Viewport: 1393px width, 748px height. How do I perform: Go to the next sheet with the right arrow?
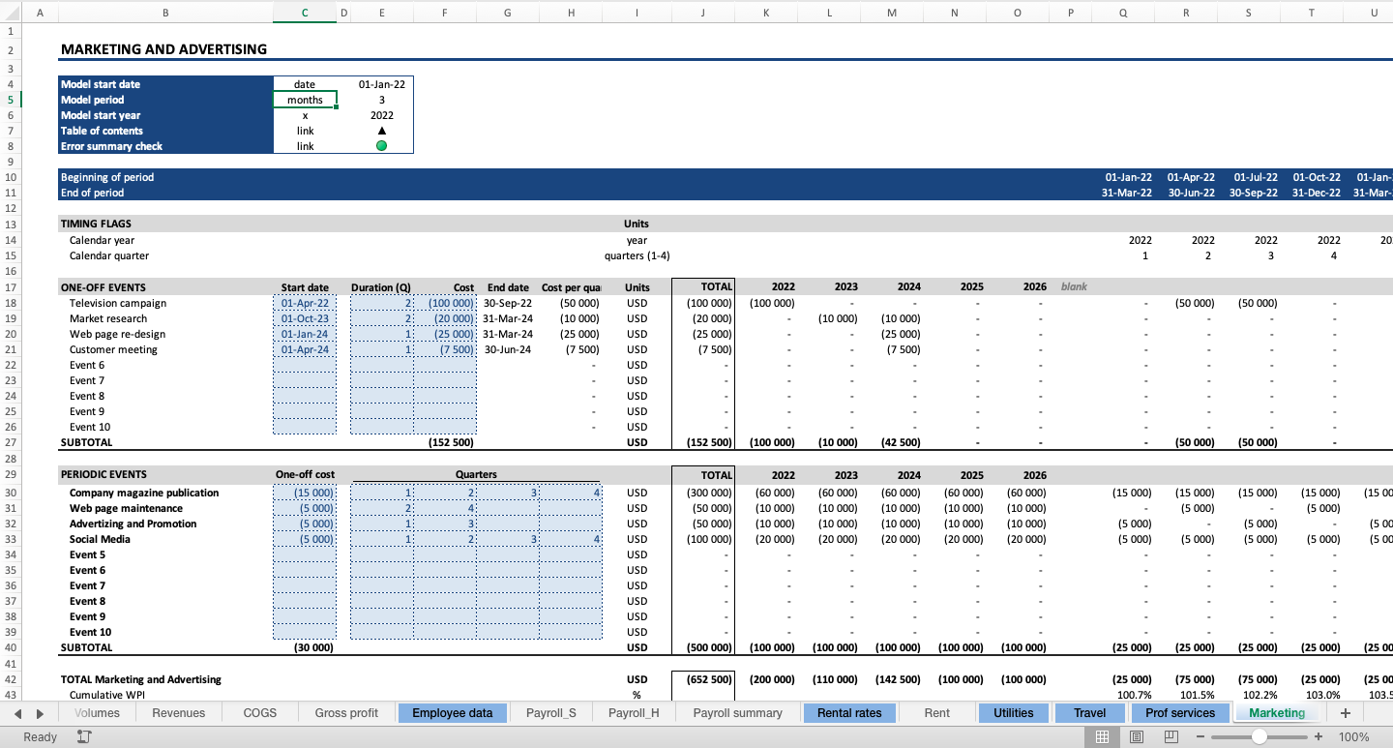(40, 713)
